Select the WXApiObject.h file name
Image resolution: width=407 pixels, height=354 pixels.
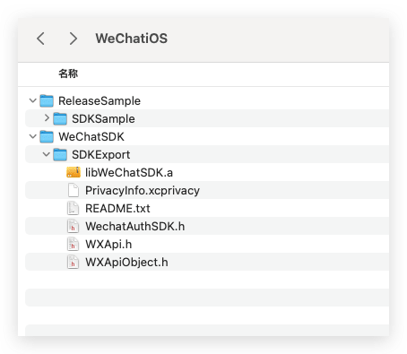[126, 263]
